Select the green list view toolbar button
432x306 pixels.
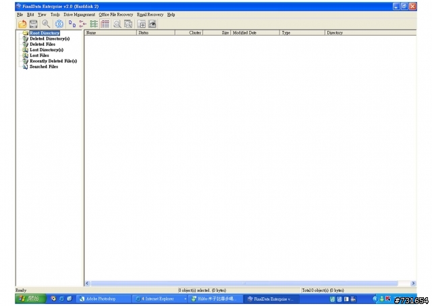[x=94, y=24]
